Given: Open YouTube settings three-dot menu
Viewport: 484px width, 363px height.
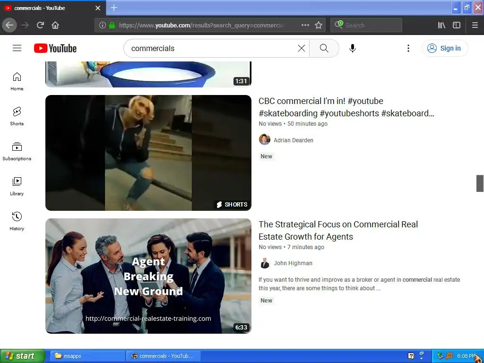Looking at the screenshot, I should (x=408, y=48).
